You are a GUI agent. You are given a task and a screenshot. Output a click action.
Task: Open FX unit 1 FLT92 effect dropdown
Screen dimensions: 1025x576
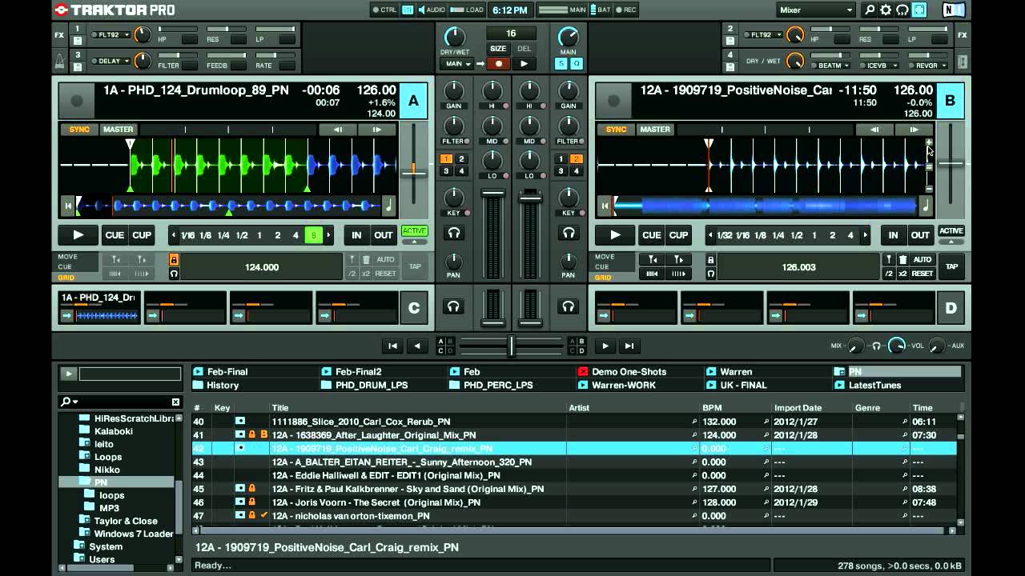(111, 35)
